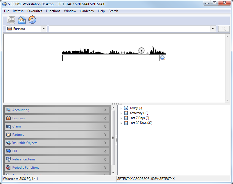Click inside the skyline search input field
This screenshot has height=184, width=233.
tap(109, 58)
